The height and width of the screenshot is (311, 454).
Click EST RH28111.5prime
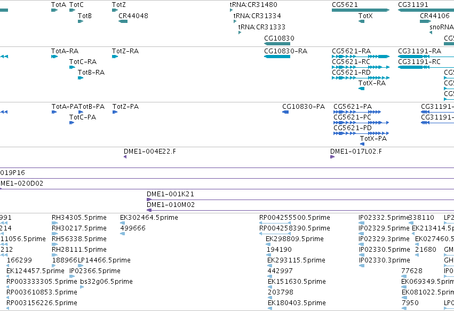coord(55,255)
